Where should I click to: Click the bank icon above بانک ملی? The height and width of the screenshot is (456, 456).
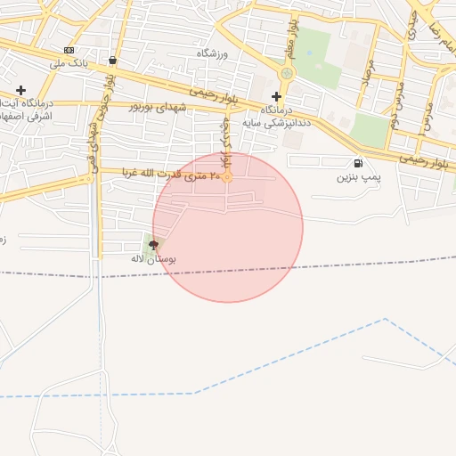69,50
